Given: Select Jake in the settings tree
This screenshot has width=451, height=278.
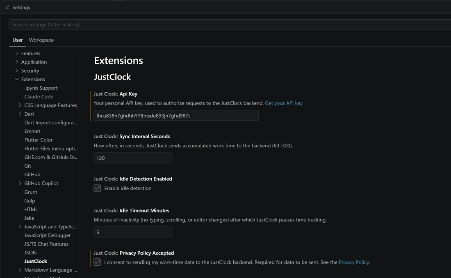Looking at the screenshot, I should [29, 218].
